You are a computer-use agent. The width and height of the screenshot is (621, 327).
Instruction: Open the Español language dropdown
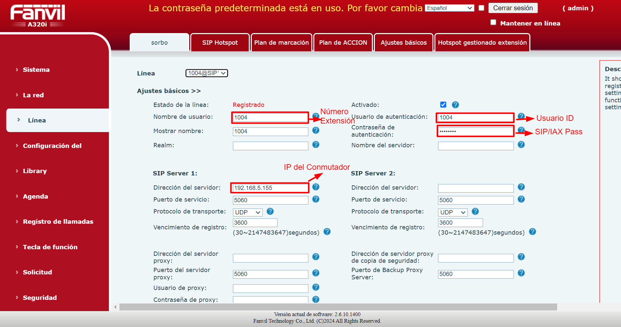coord(450,8)
